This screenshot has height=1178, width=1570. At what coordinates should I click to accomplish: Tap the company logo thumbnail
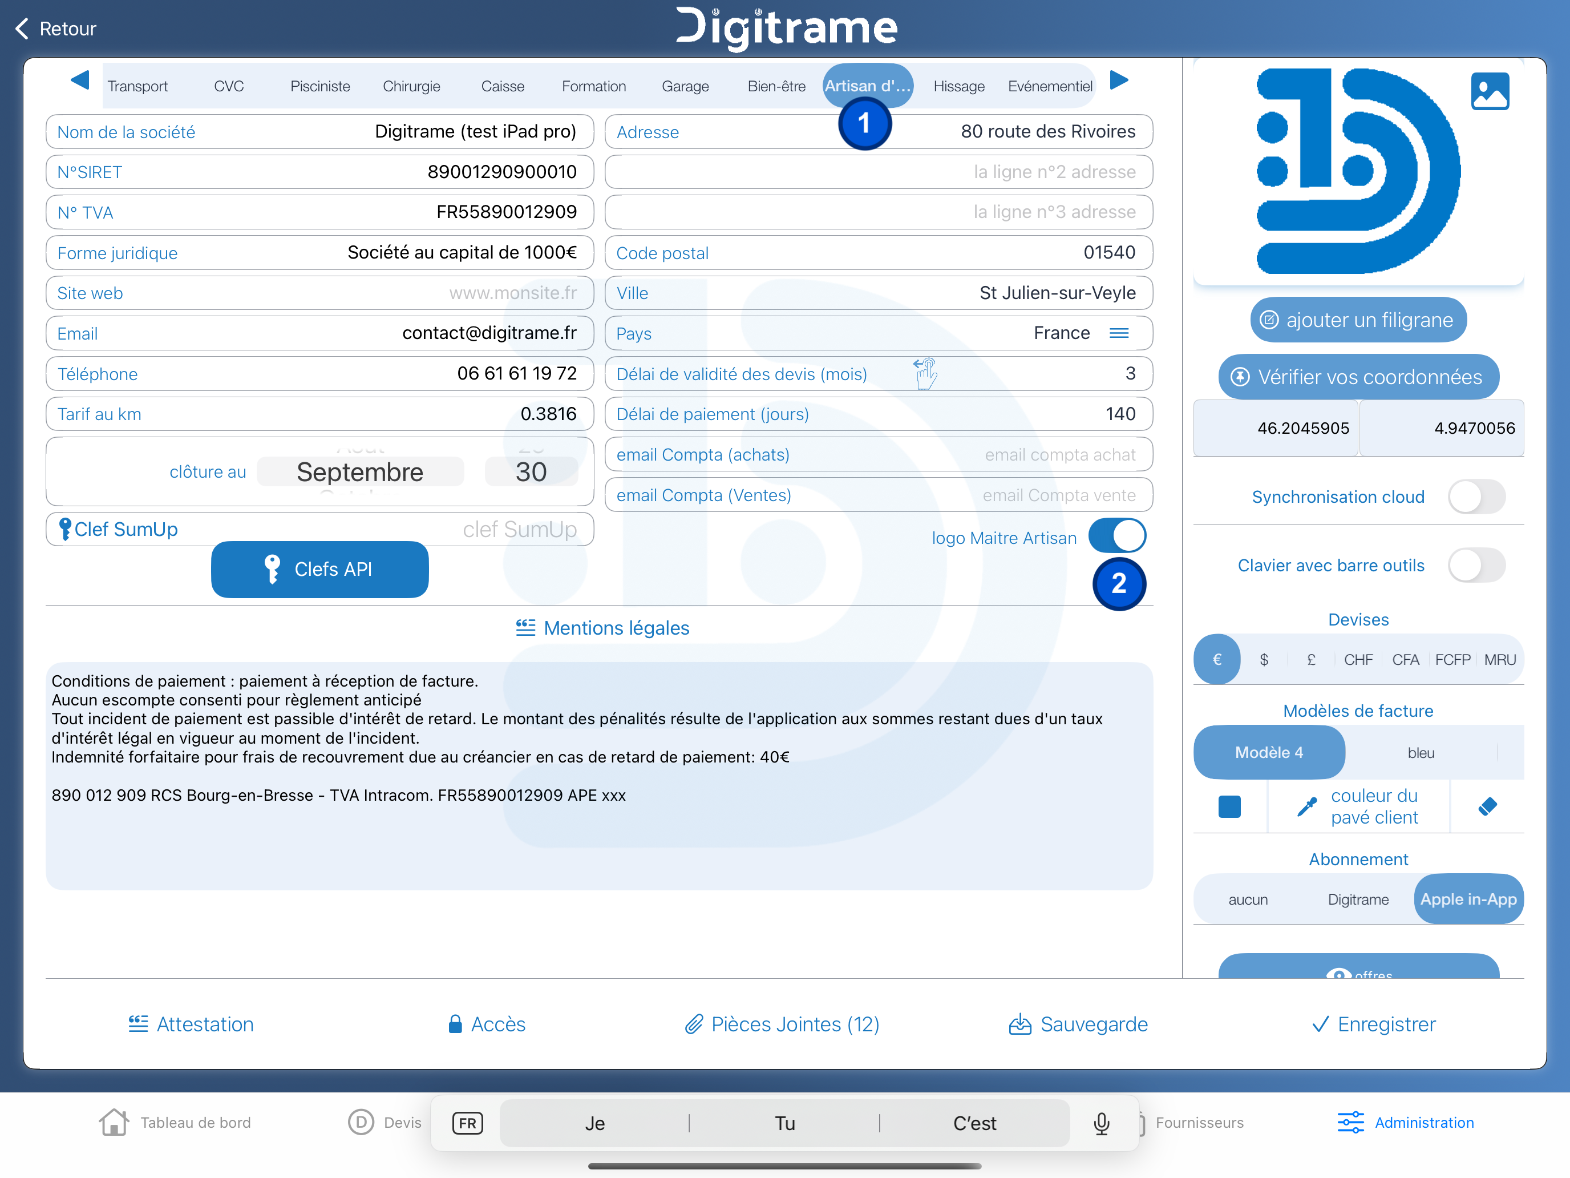point(1358,171)
